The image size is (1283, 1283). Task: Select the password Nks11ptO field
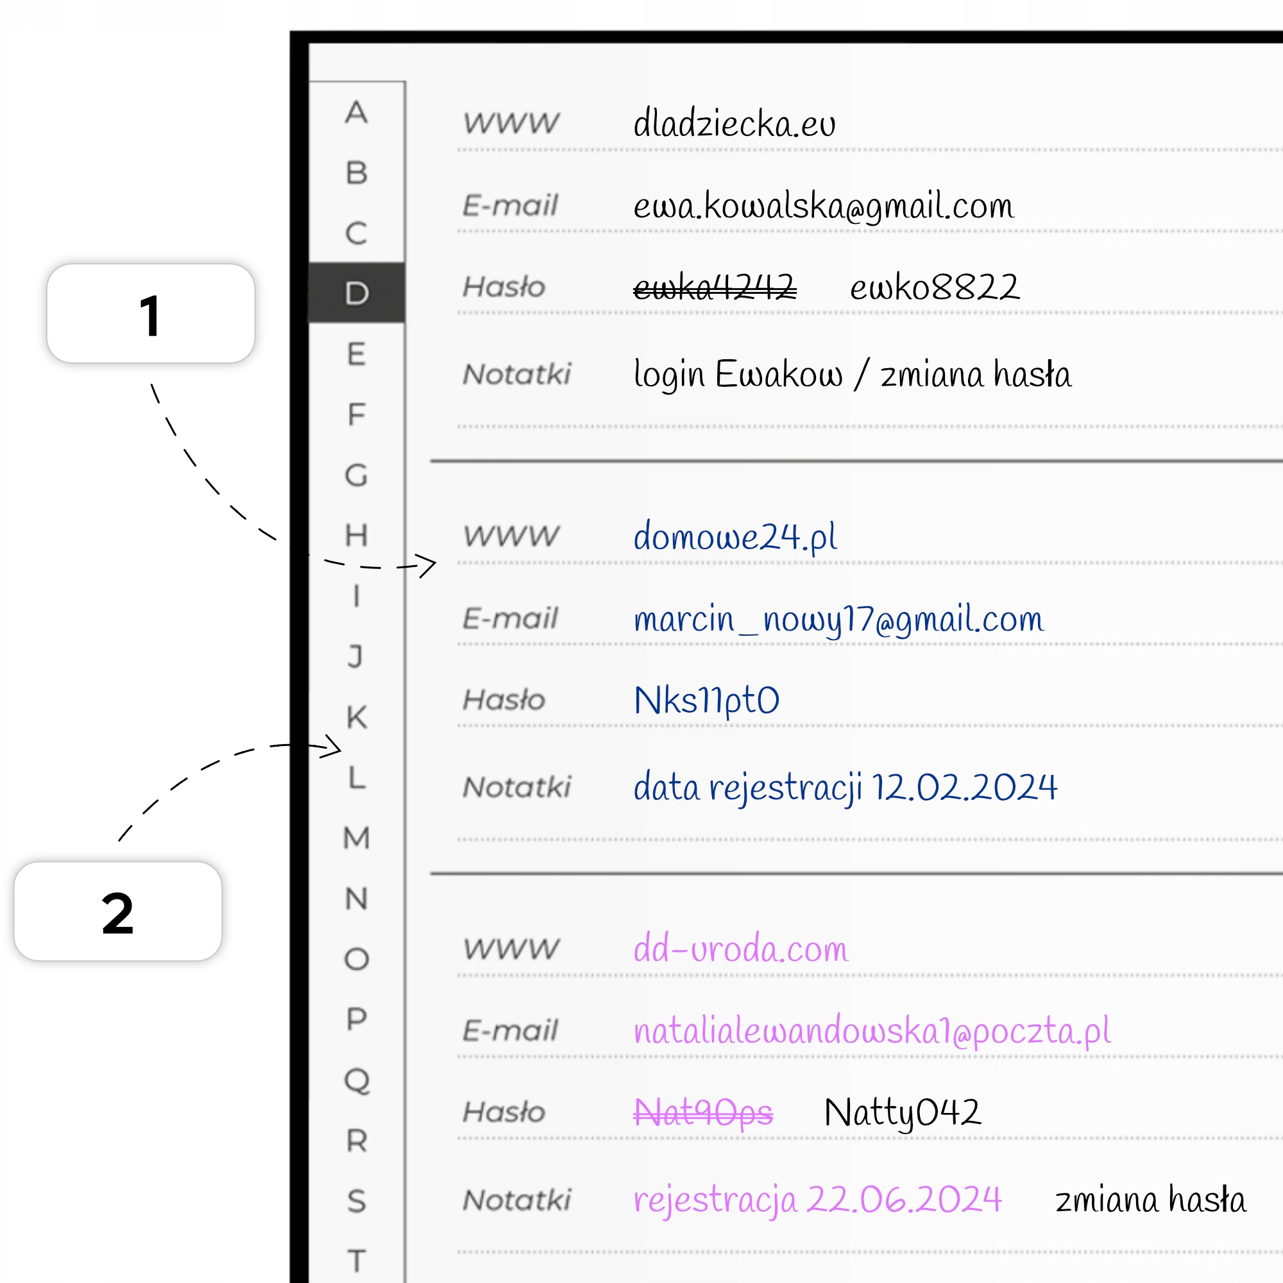click(706, 701)
